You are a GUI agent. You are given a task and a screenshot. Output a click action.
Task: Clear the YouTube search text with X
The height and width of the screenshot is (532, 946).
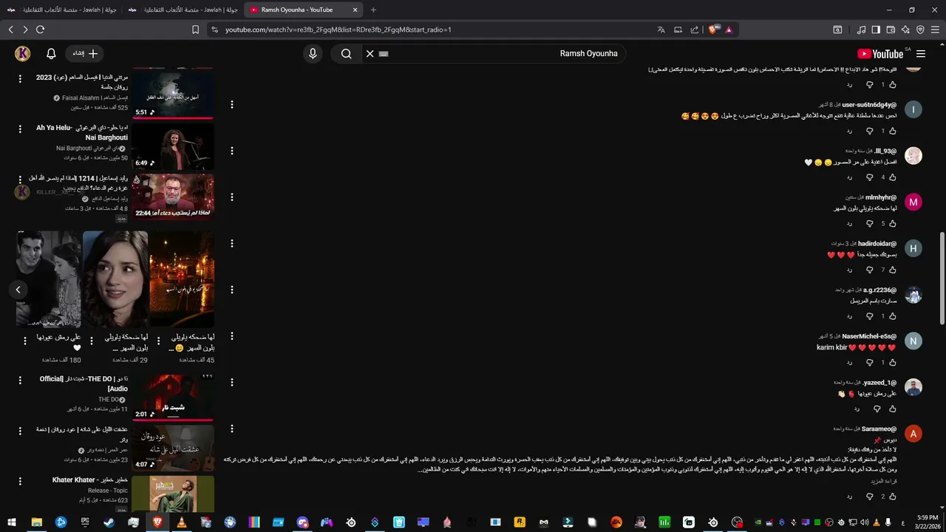pos(370,53)
